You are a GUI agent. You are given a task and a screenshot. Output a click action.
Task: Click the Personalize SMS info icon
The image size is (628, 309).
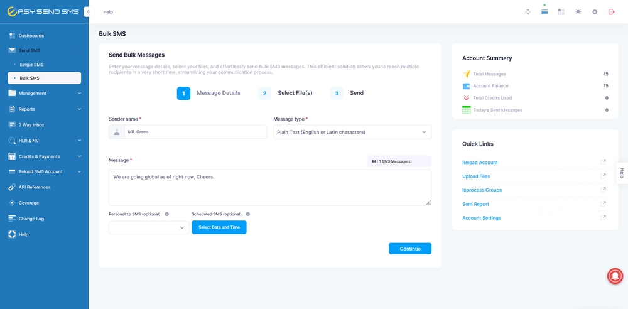click(166, 214)
